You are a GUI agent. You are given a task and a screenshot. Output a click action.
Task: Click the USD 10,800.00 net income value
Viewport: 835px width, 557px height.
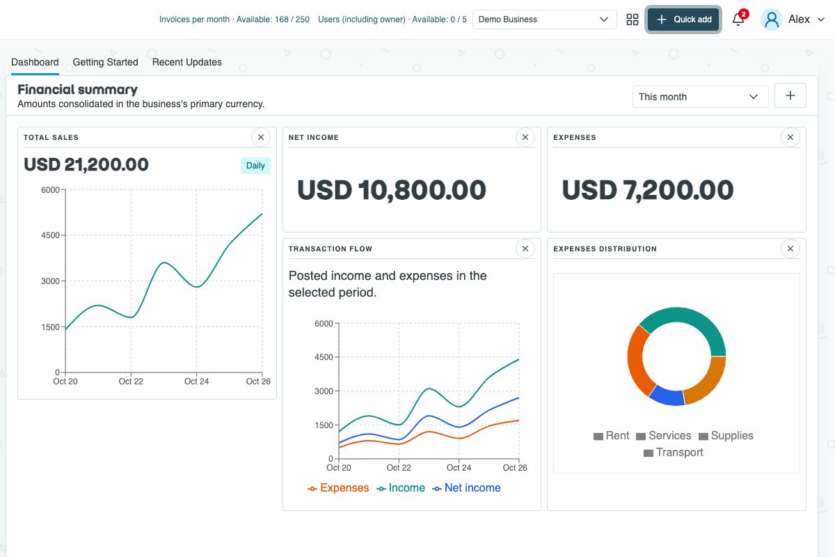click(x=392, y=190)
